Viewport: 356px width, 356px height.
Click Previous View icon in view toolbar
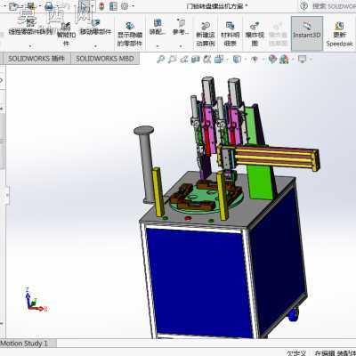click(x=184, y=60)
